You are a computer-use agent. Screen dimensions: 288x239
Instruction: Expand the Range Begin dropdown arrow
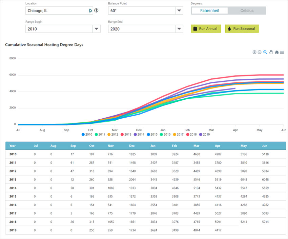[97, 29]
